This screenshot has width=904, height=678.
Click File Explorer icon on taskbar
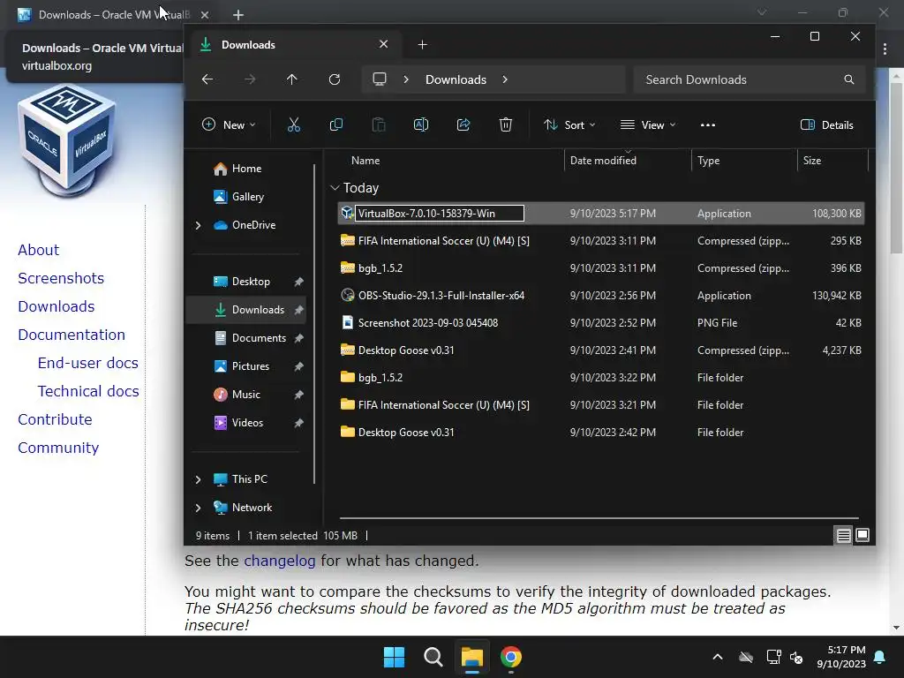(471, 657)
